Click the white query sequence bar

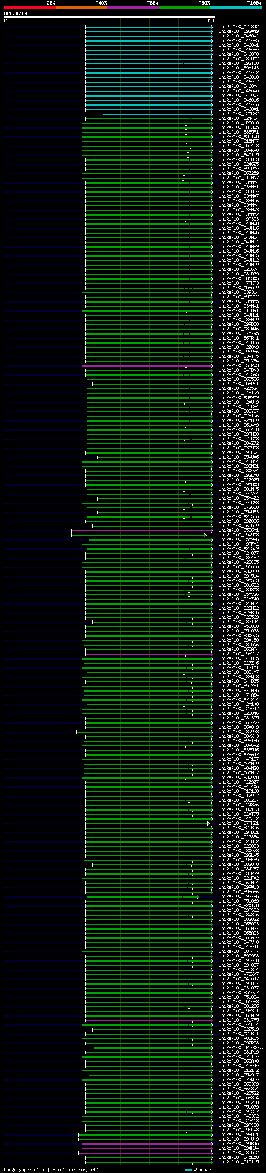110,17
